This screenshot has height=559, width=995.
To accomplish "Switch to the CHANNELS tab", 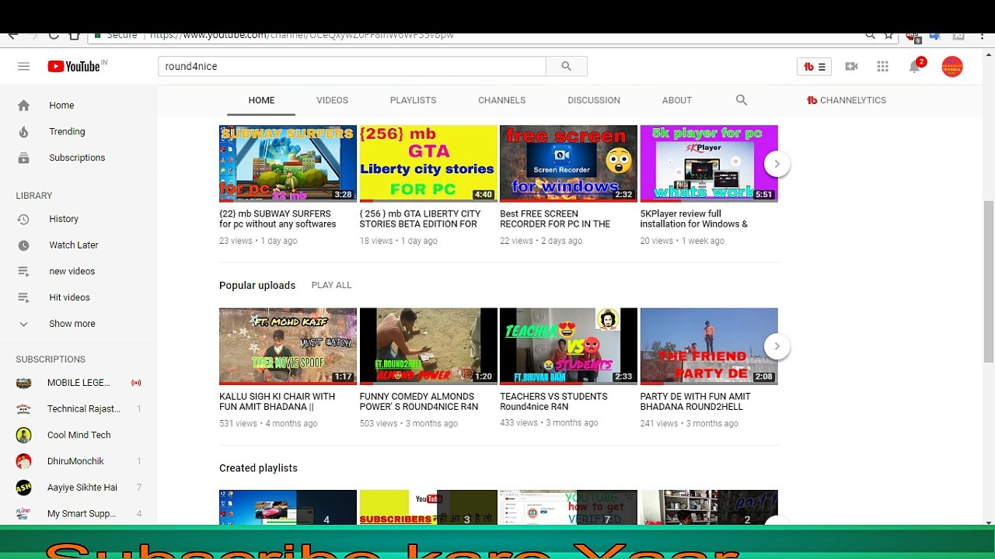I will 501,100.
